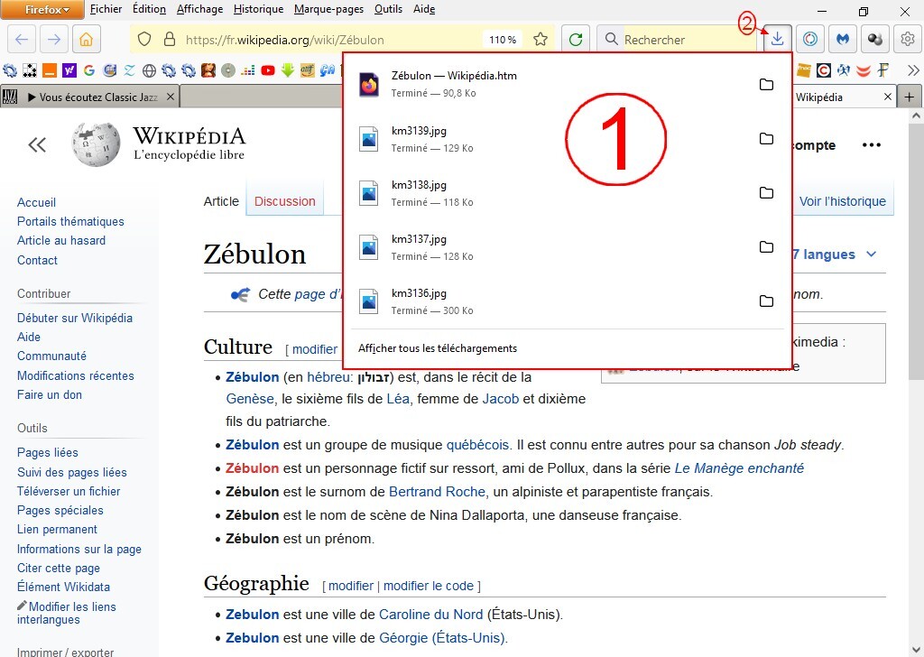This screenshot has height=657, width=924.
Task: Open the Fnac bookmark icon
Action: (x=804, y=70)
